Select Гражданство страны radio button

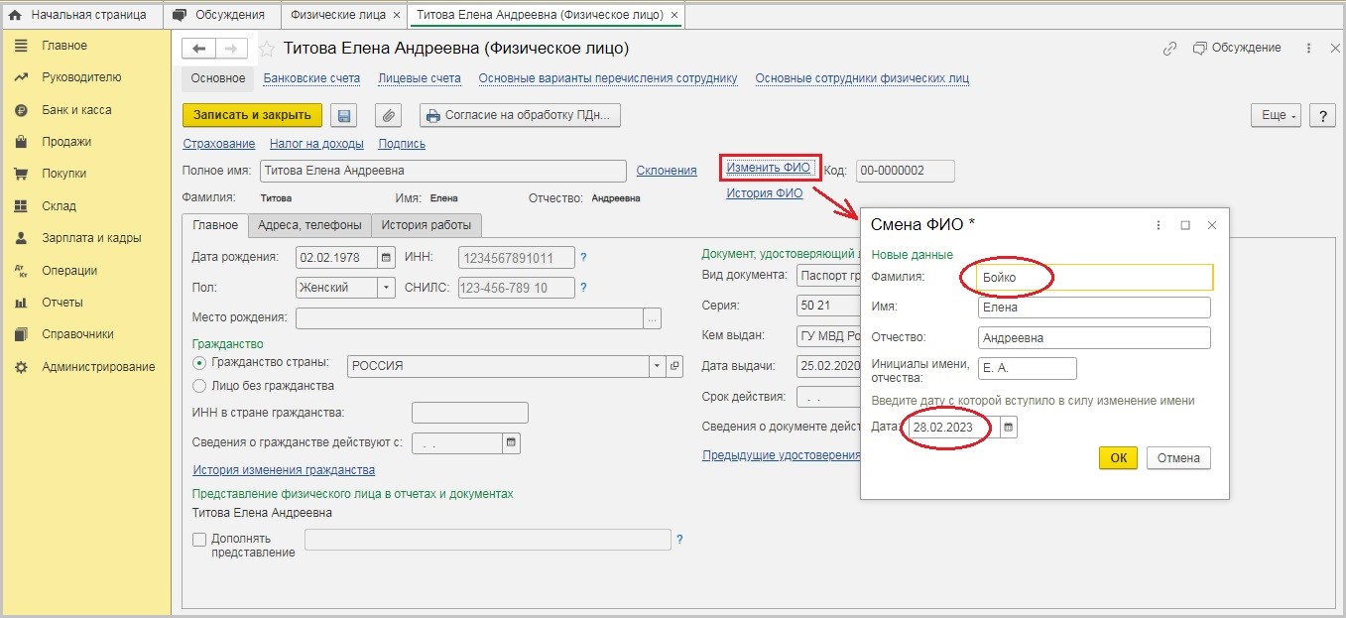pyautogui.click(x=200, y=364)
